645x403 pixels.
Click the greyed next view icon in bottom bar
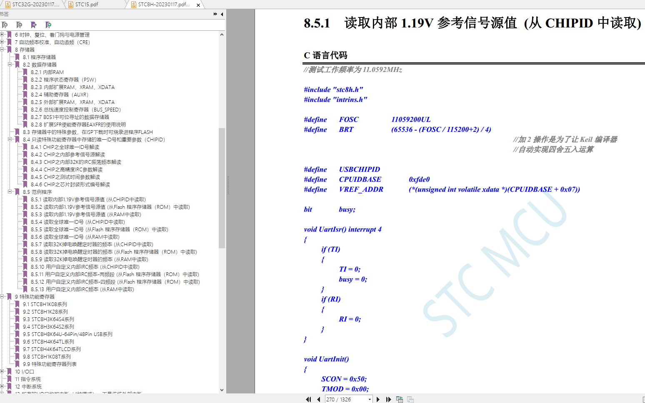point(410,399)
